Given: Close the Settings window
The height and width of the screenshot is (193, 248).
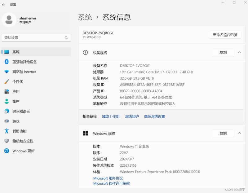Looking at the screenshot, I should (245, 2).
